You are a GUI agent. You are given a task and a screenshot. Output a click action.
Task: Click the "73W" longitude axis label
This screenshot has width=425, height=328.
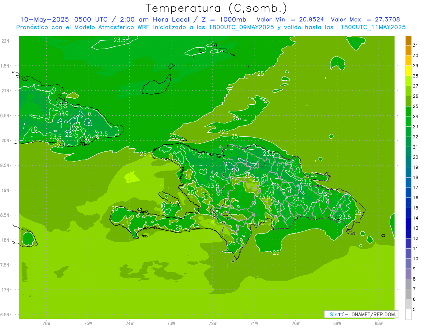coord(171,323)
